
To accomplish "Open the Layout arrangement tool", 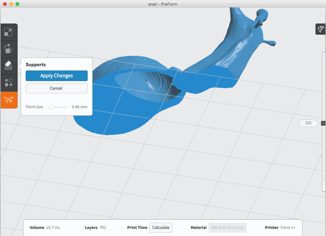I will point(8,83).
